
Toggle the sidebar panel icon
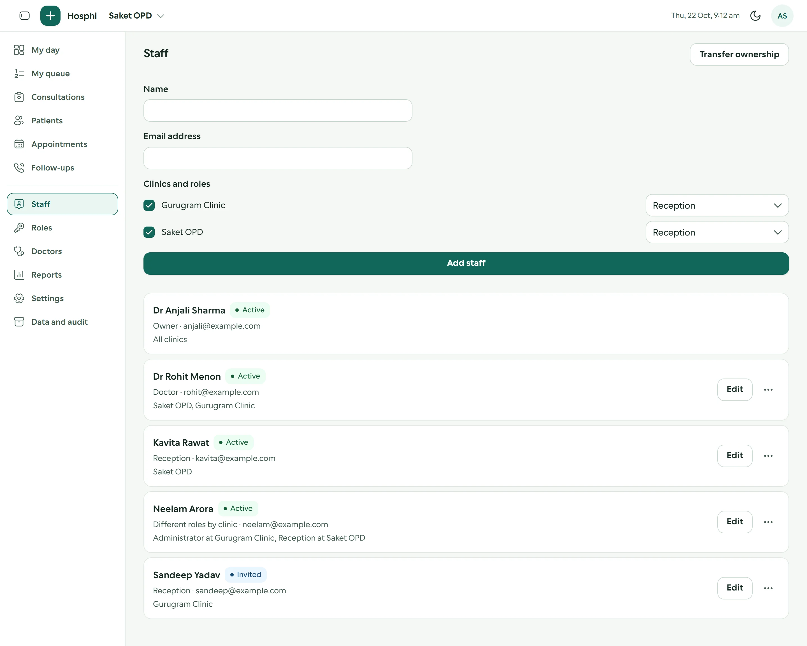(24, 16)
